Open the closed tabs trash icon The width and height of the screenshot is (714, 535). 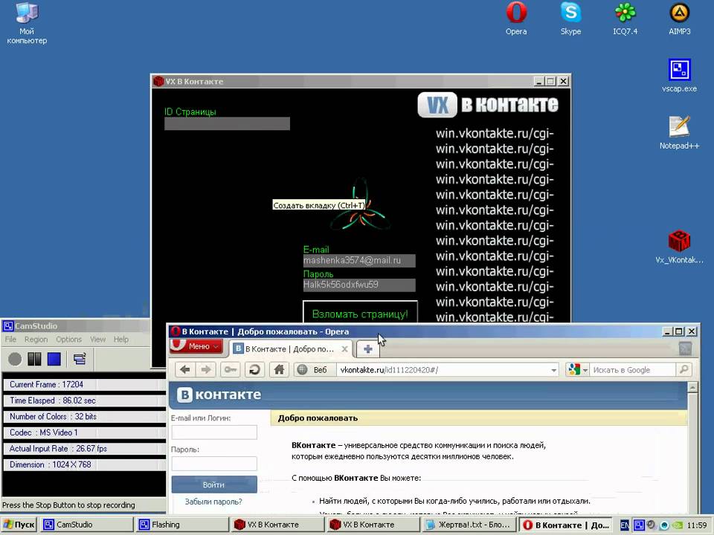pyautogui.click(x=685, y=348)
